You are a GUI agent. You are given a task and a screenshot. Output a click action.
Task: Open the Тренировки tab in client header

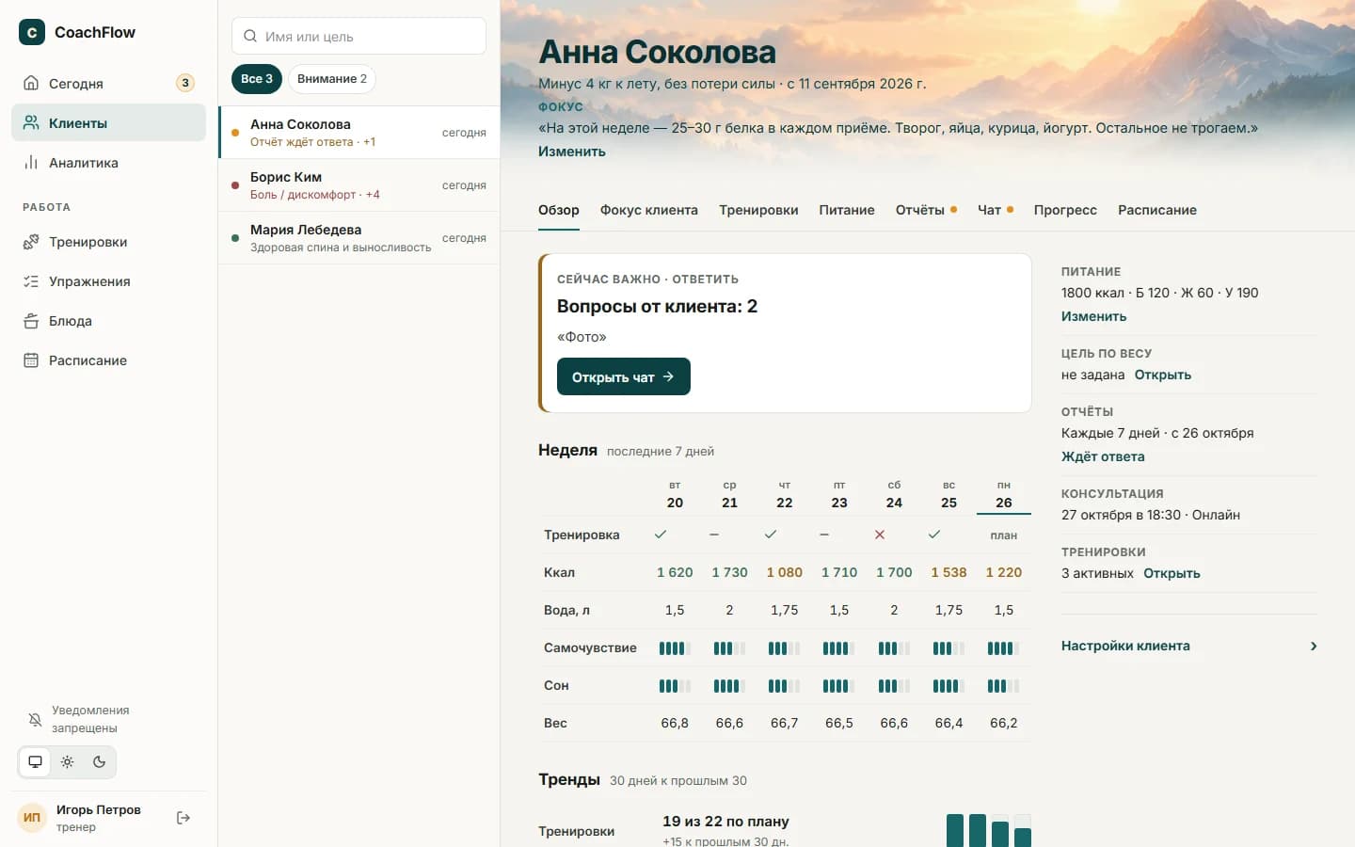coord(758,210)
